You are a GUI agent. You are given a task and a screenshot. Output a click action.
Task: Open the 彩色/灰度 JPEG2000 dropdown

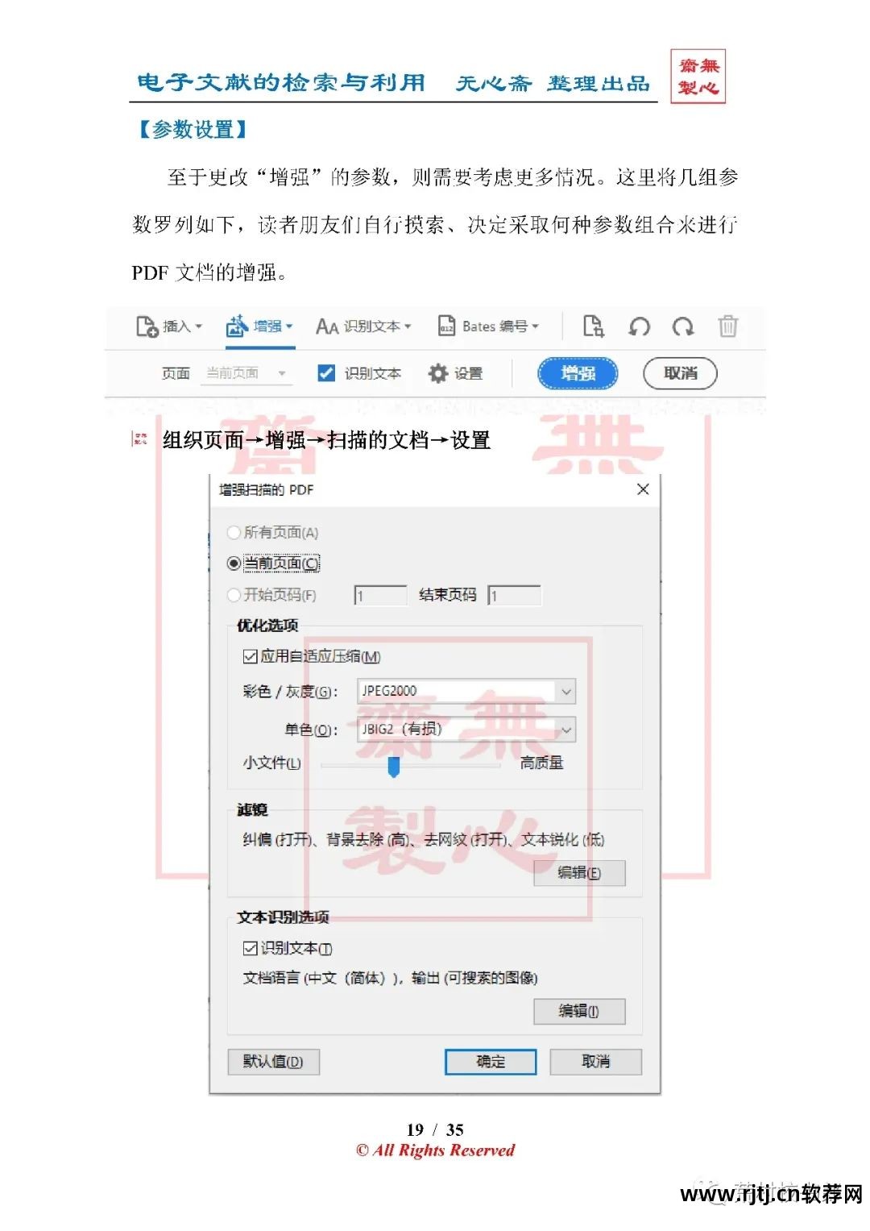click(568, 692)
